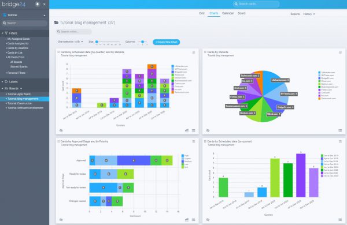Open list icon below Approval Stage chart
This screenshot has height=225, width=347.
(194, 220)
